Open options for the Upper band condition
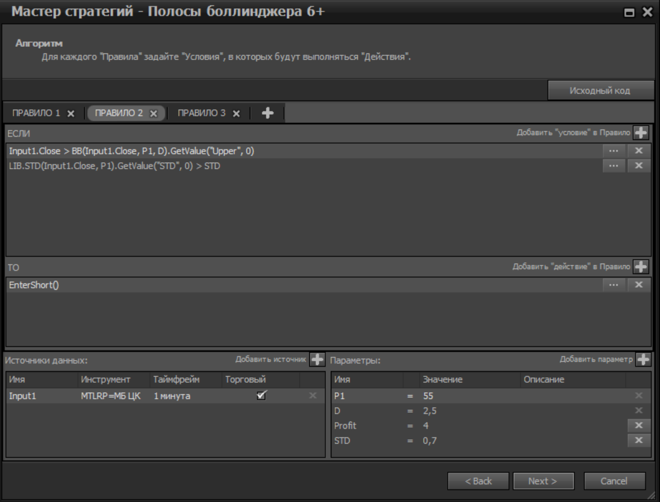660x502 pixels. (x=613, y=151)
